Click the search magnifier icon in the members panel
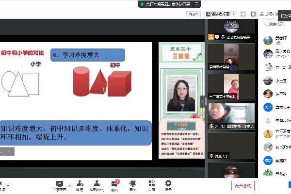Screen dimensions: 291x194 [x=266, y=24]
